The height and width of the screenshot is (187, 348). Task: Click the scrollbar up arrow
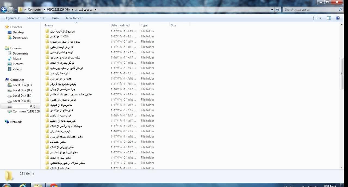(342, 25)
